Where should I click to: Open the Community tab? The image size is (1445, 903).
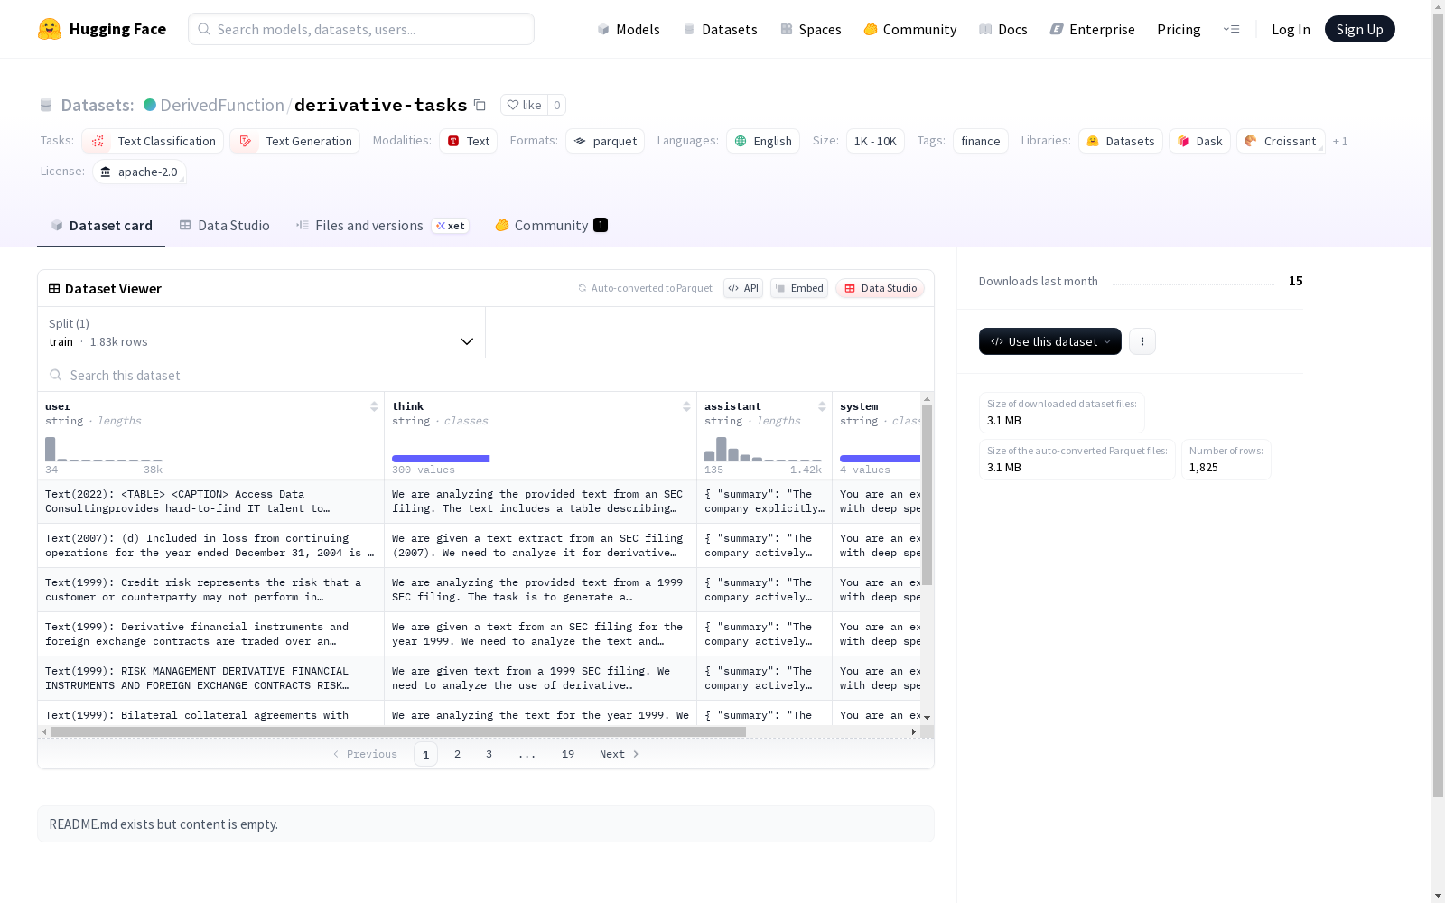551,226
